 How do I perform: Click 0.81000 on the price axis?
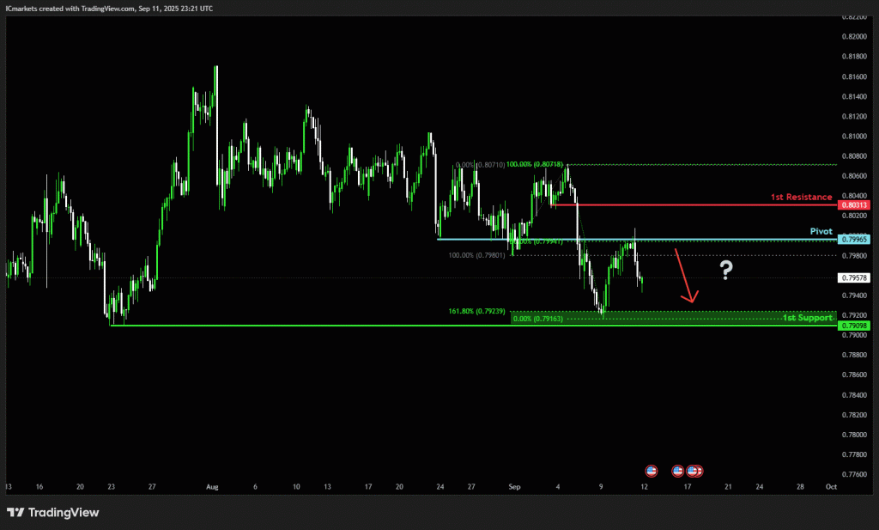tap(854, 137)
